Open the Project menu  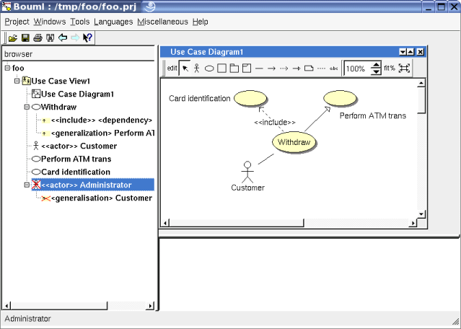17,22
